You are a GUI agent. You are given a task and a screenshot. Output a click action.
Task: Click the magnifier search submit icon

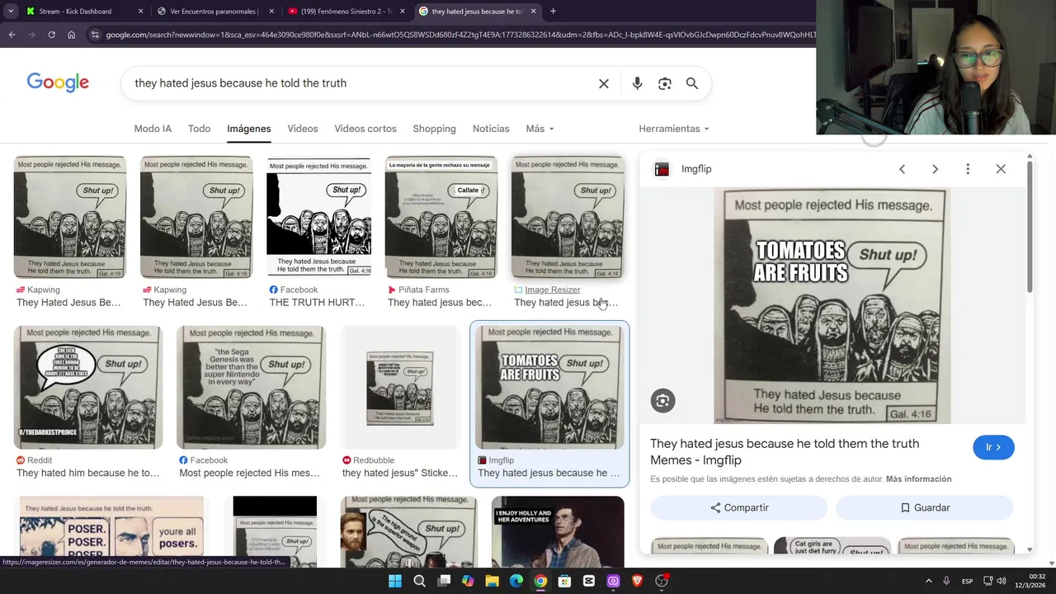[692, 83]
